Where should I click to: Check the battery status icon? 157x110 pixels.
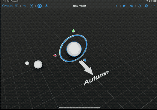155,1
